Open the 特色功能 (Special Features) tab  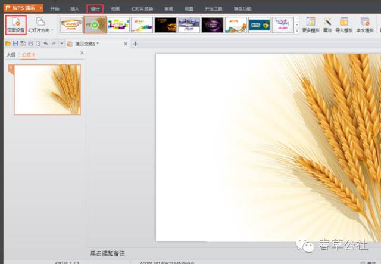242,9
